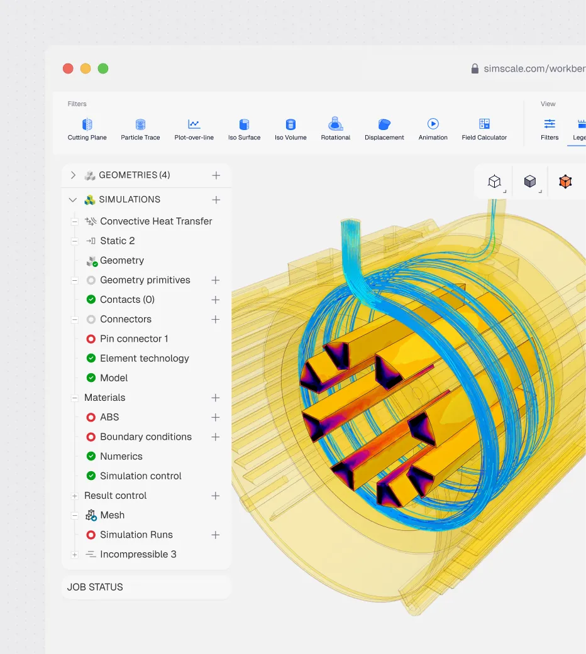
Task: Switch to solid shaded cube view
Action: click(x=530, y=182)
